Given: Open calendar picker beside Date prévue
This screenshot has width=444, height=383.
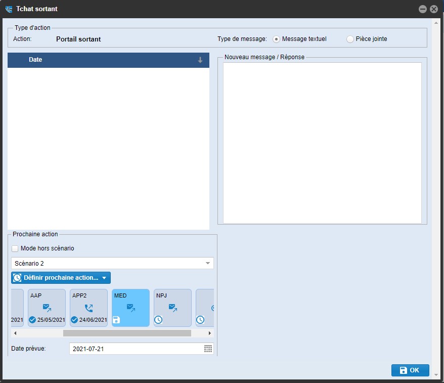Looking at the screenshot, I should [208, 349].
